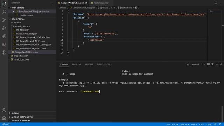Click the feedback icon in status bar
224x126 pixels.
click(x=215, y=124)
